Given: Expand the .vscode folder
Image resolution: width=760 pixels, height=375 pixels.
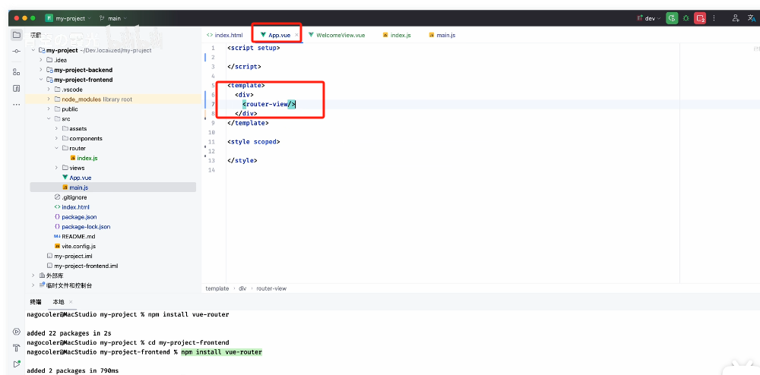Looking at the screenshot, I should point(49,90).
